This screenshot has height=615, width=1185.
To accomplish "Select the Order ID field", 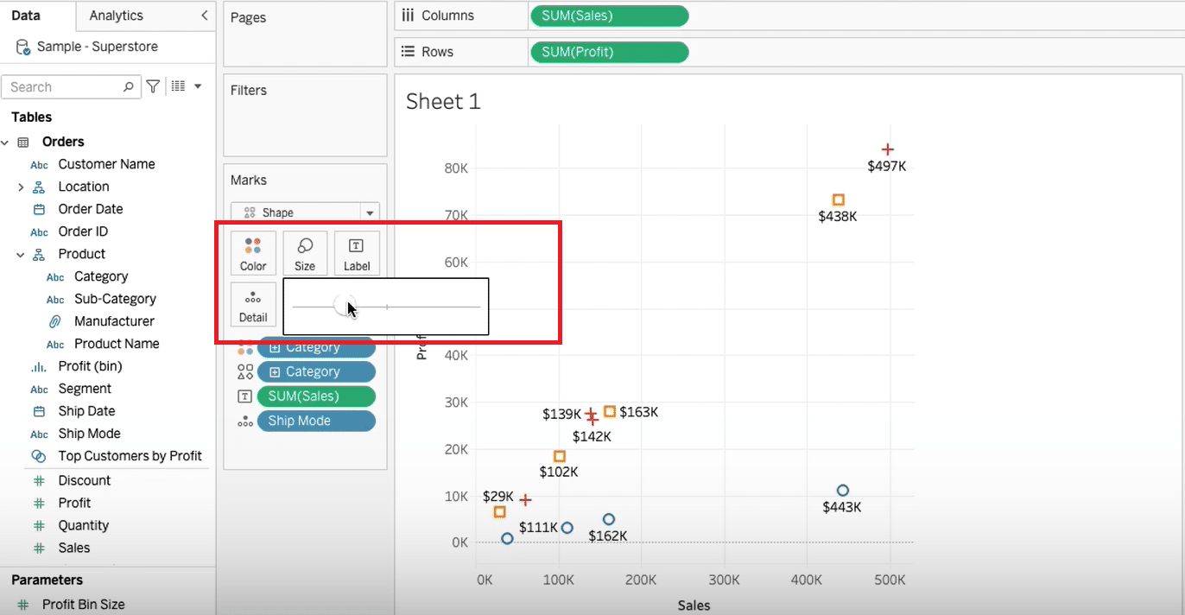I will point(83,231).
